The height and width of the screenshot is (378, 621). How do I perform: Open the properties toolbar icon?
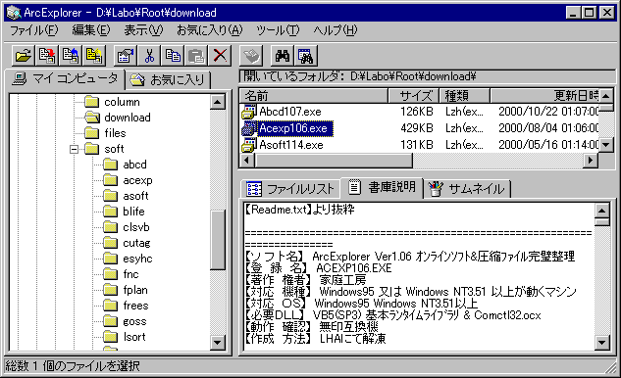pyautogui.click(x=126, y=56)
